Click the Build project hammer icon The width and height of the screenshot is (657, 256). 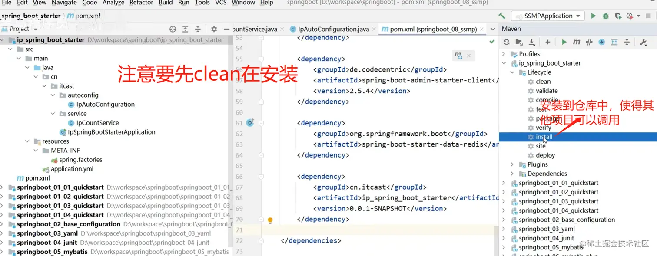coord(502,16)
